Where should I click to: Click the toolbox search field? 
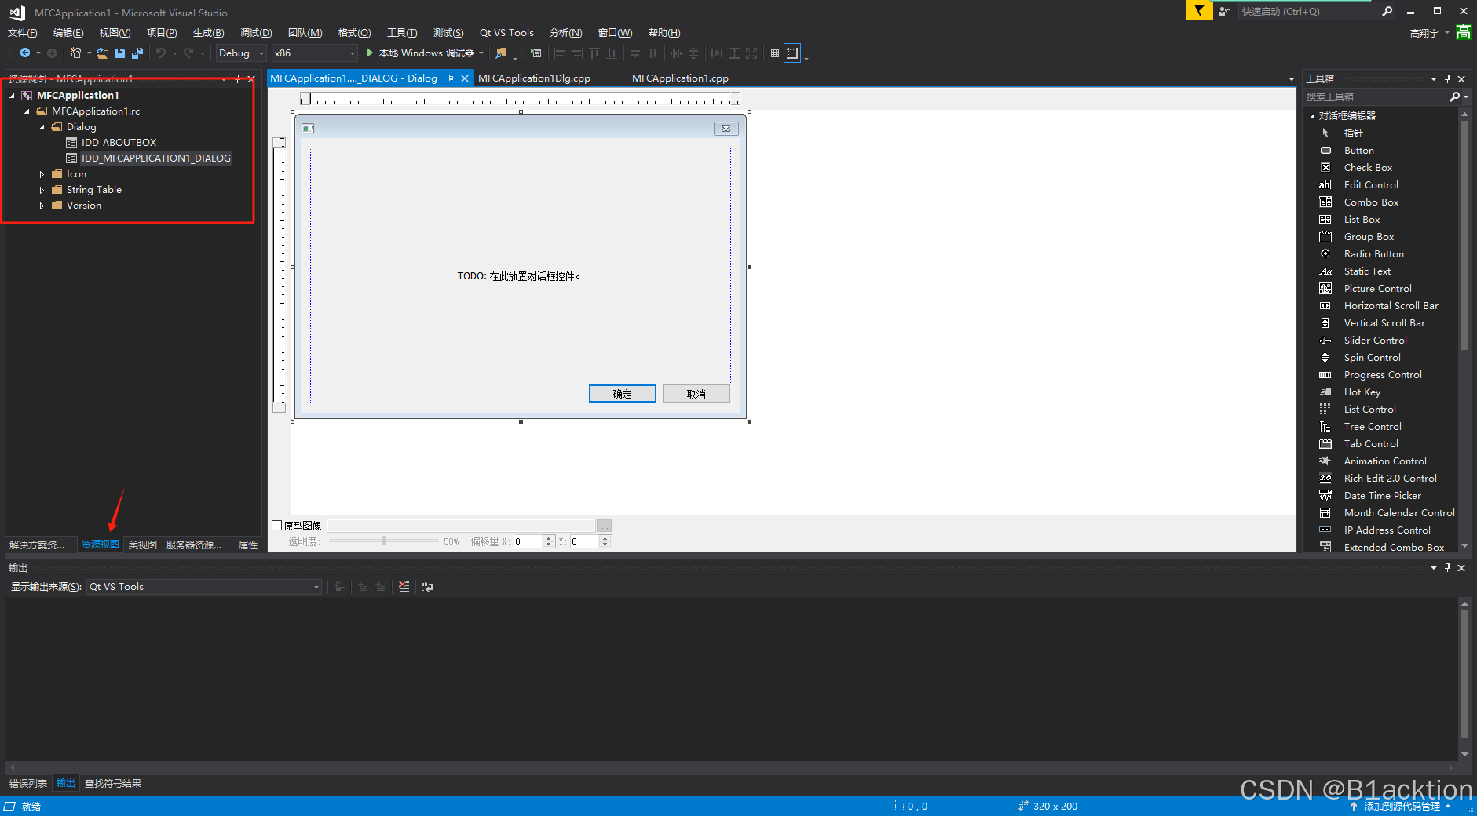click(x=1376, y=97)
